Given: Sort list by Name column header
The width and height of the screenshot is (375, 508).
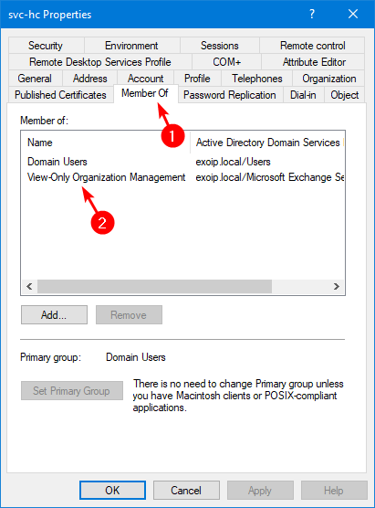Looking at the screenshot, I should pos(106,143).
